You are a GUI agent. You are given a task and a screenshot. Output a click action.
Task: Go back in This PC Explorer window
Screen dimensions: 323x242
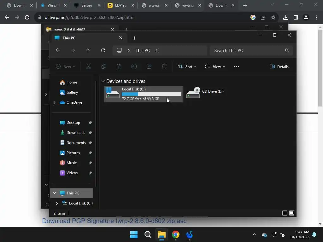click(x=58, y=50)
